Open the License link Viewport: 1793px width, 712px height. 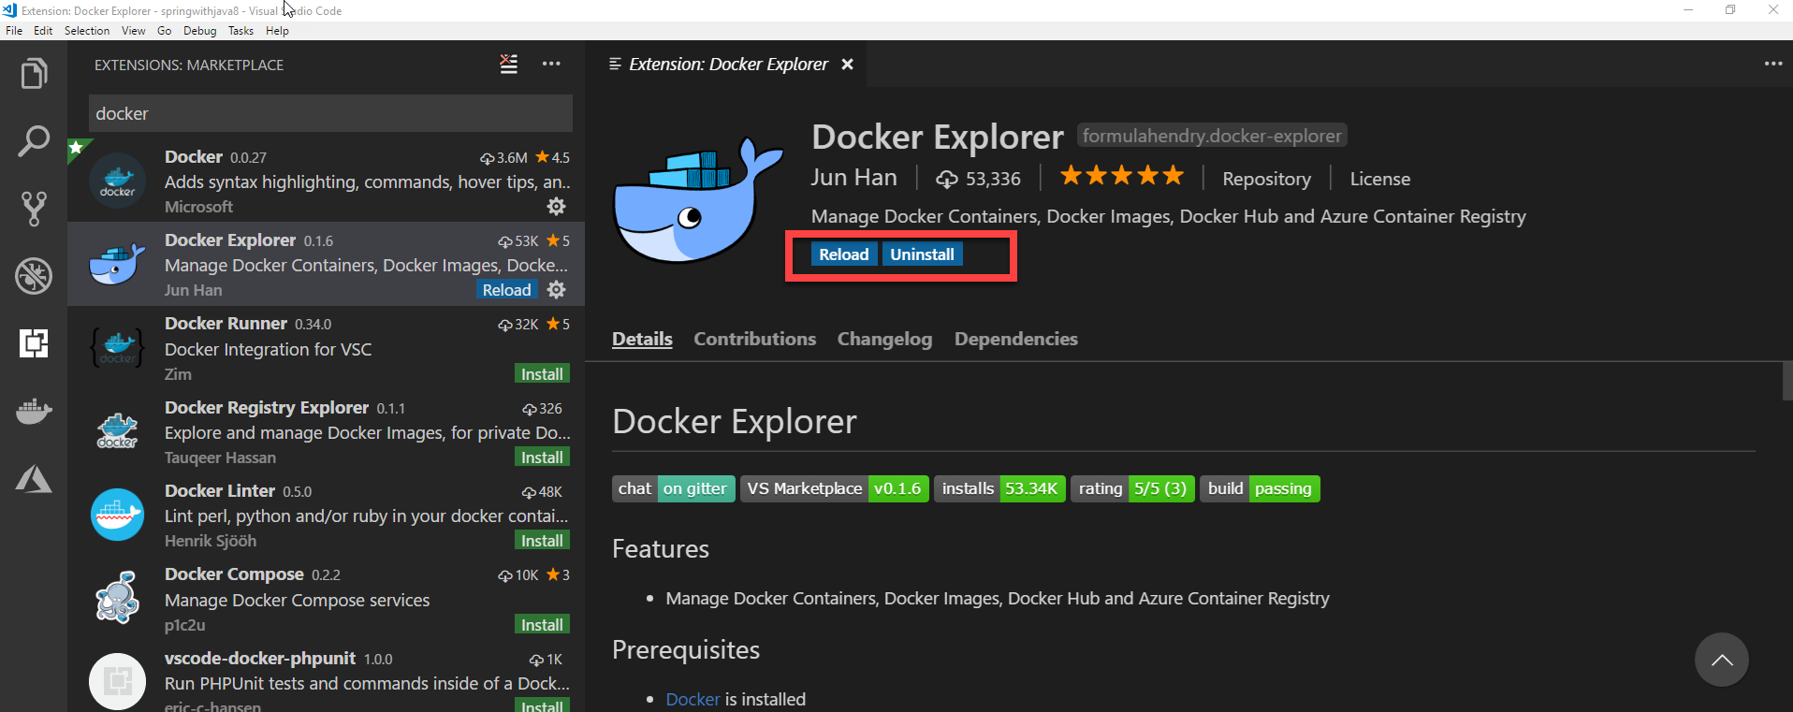pos(1379,179)
